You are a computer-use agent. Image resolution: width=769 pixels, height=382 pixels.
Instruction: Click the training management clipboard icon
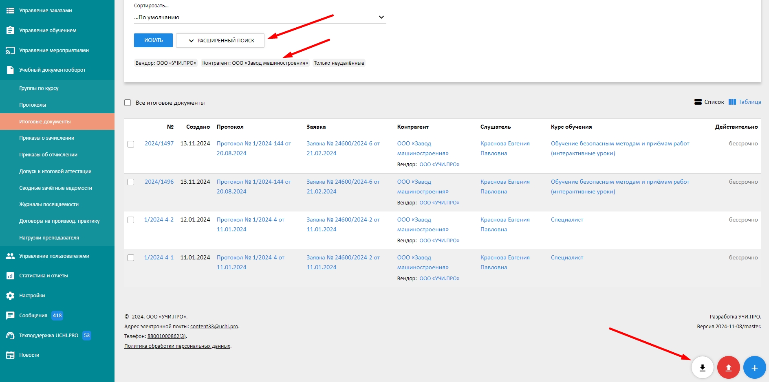10,31
